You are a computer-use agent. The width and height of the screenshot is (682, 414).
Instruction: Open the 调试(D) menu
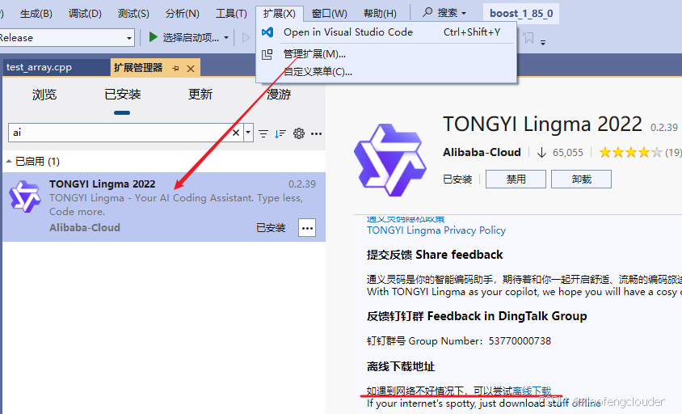coord(85,14)
